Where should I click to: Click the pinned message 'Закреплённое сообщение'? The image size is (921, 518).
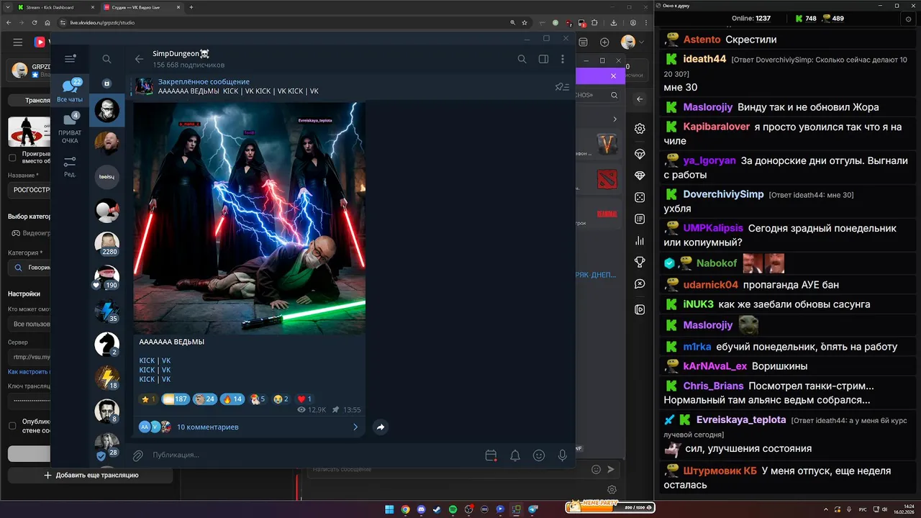[x=204, y=82]
